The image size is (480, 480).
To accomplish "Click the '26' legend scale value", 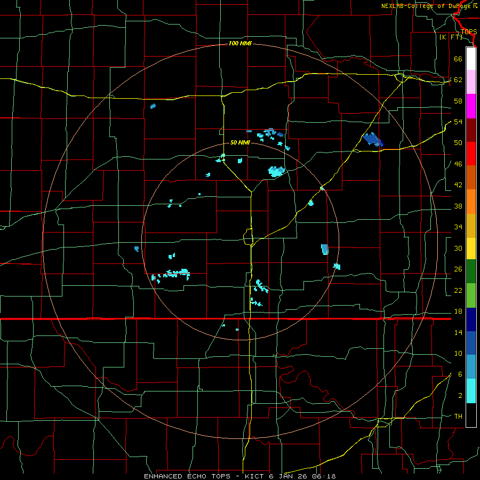I will pyautogui.click(x=458, y=269).
